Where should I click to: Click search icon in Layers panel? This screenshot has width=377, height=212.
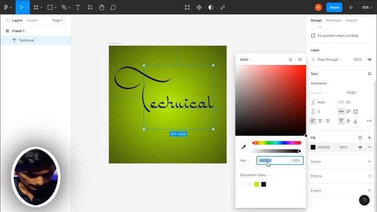[x=7, y=21]
